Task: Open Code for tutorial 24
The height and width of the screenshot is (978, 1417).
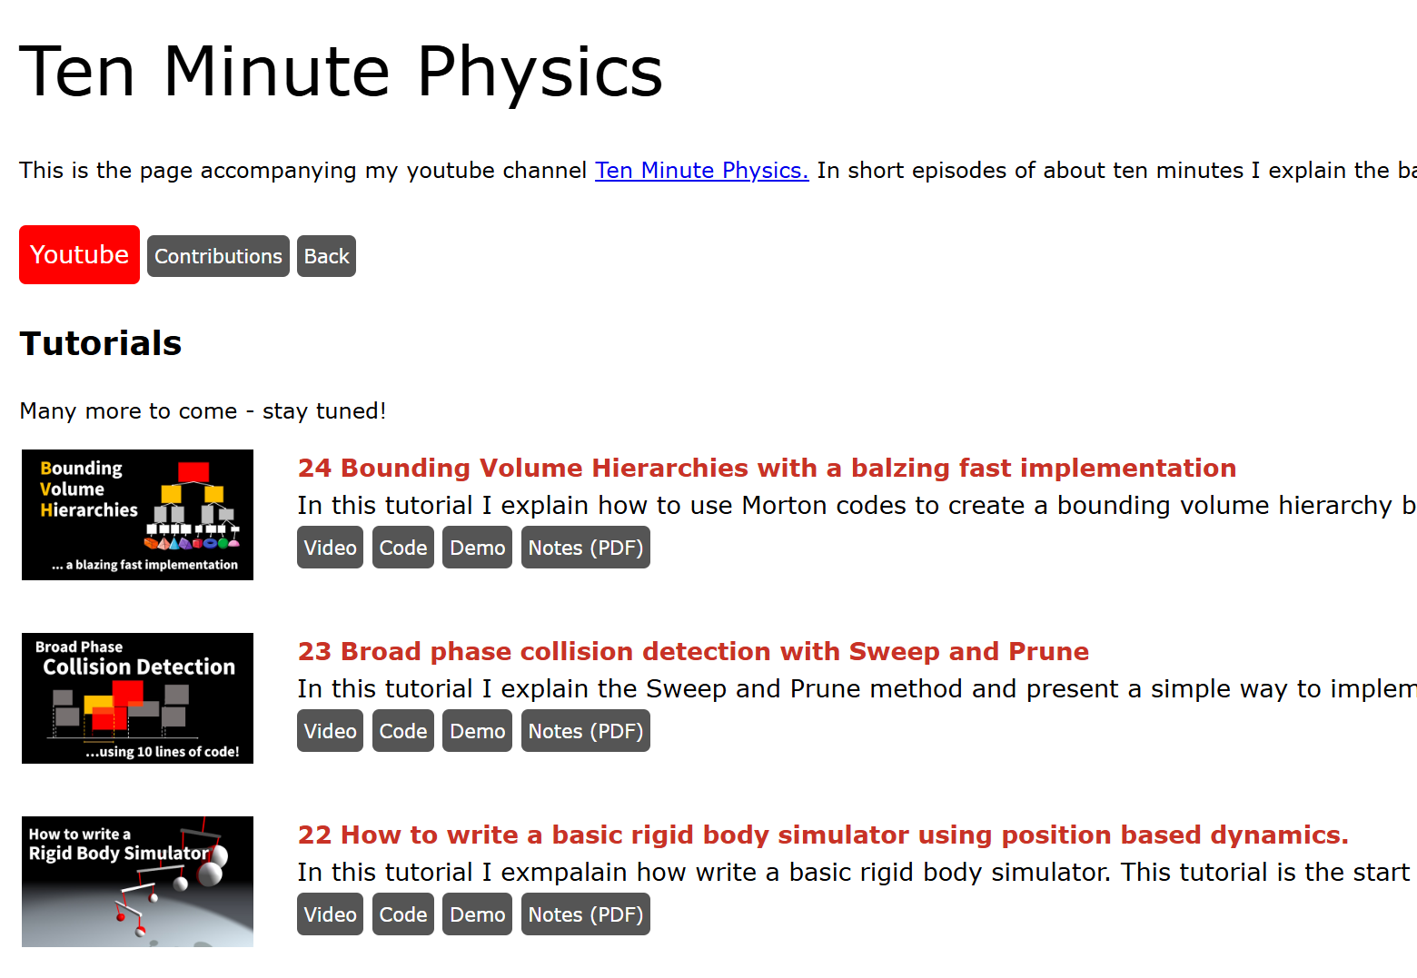Action: tap(403, 548)
